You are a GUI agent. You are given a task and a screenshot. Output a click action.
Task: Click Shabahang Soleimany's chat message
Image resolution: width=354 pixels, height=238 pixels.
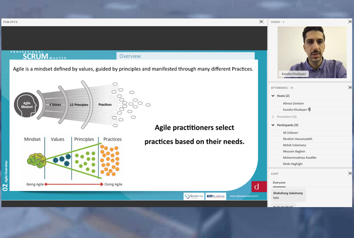pos(289,195)
